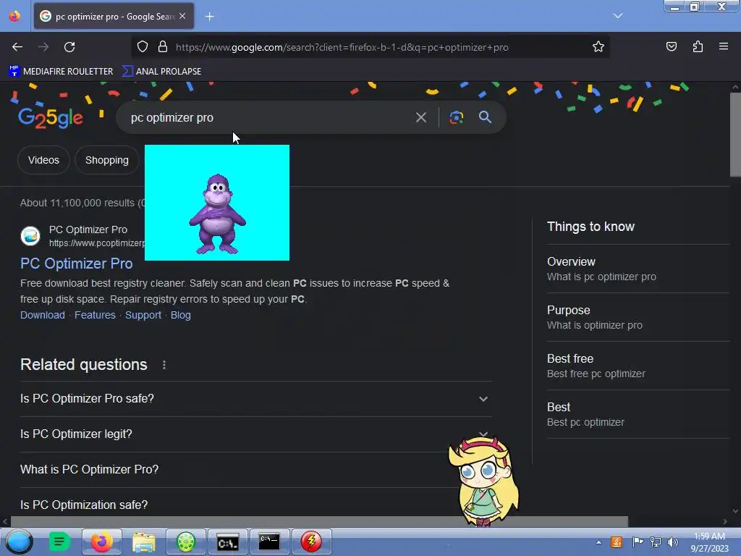The image size is (741, 556).
Task: Bookmark this page with star icon
Action: click(x=598, y=47)
